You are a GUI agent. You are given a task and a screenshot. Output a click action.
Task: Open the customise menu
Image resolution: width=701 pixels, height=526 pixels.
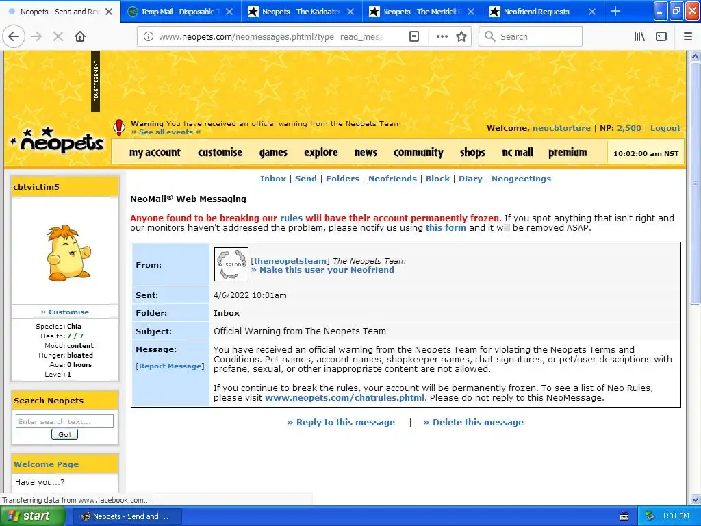pyautogui.click(x=220, y=153)
